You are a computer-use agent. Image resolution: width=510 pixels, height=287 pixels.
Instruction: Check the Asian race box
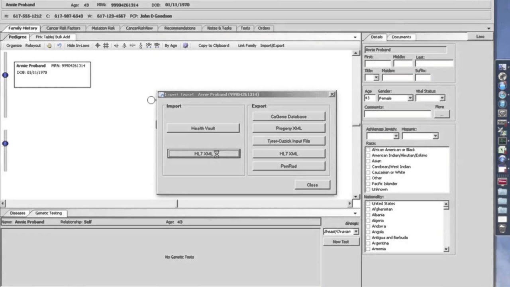point(368,161)
